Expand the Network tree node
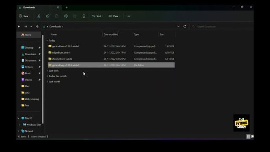270x152 pixels. click(18, 131)
